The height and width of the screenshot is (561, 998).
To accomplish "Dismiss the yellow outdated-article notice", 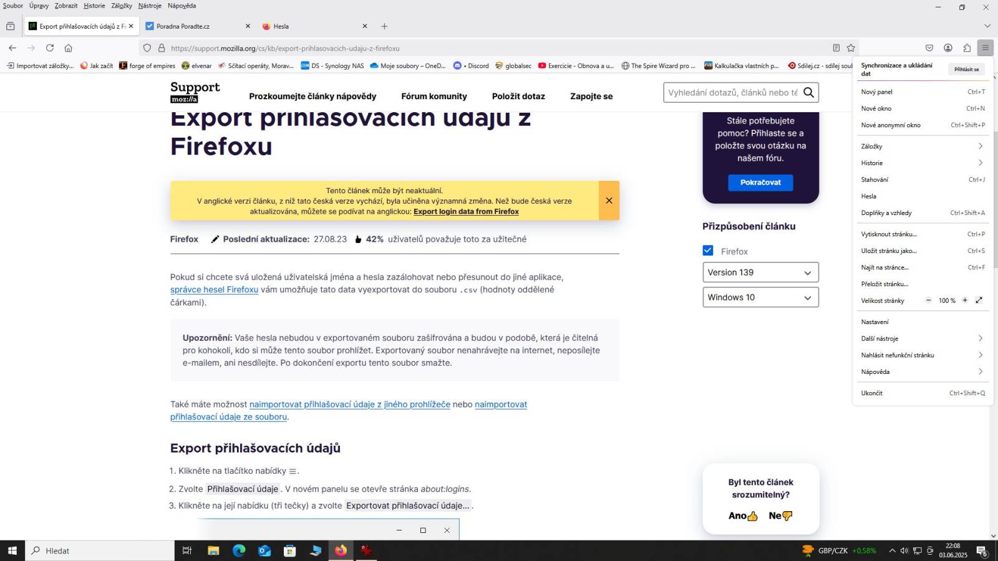I will tap(609, 201).
